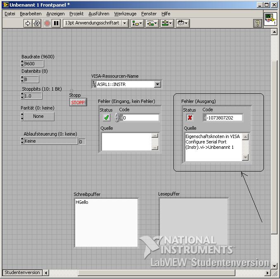The height and width of the screenshot is (279, 280).
Task: Click error-in Quelle scroll up arrow
Action: point(155,135)
